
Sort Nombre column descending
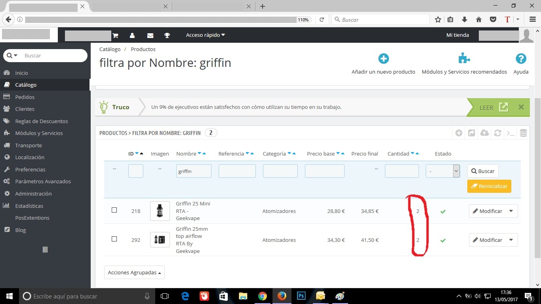199,154
